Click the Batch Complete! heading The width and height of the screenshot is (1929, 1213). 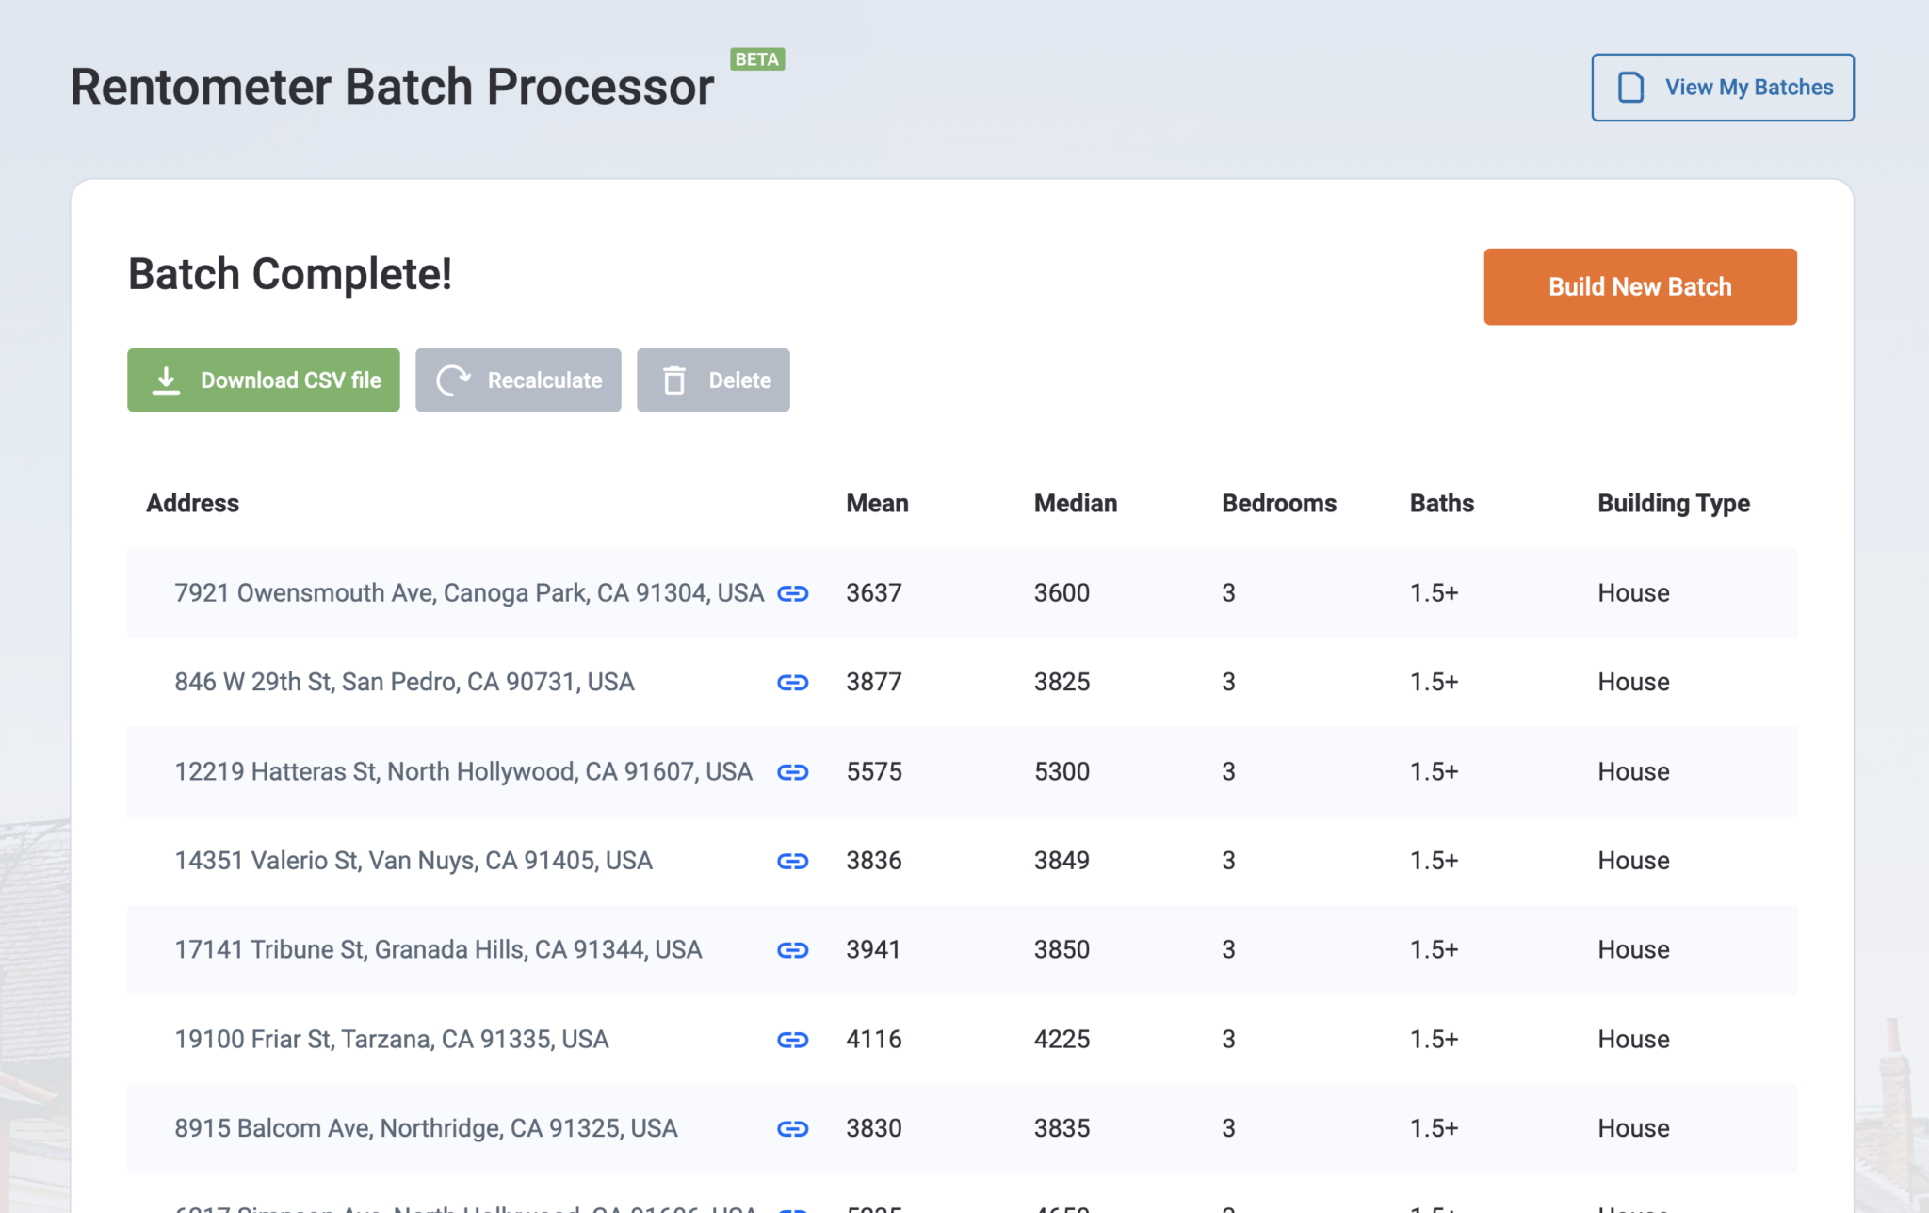[289, 274]
